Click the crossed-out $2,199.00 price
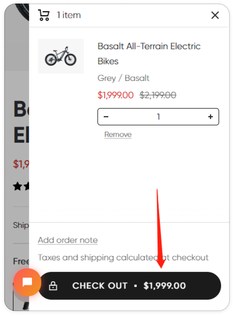Image resolution: width=234 pixels, height=316 pixels. 158,95
